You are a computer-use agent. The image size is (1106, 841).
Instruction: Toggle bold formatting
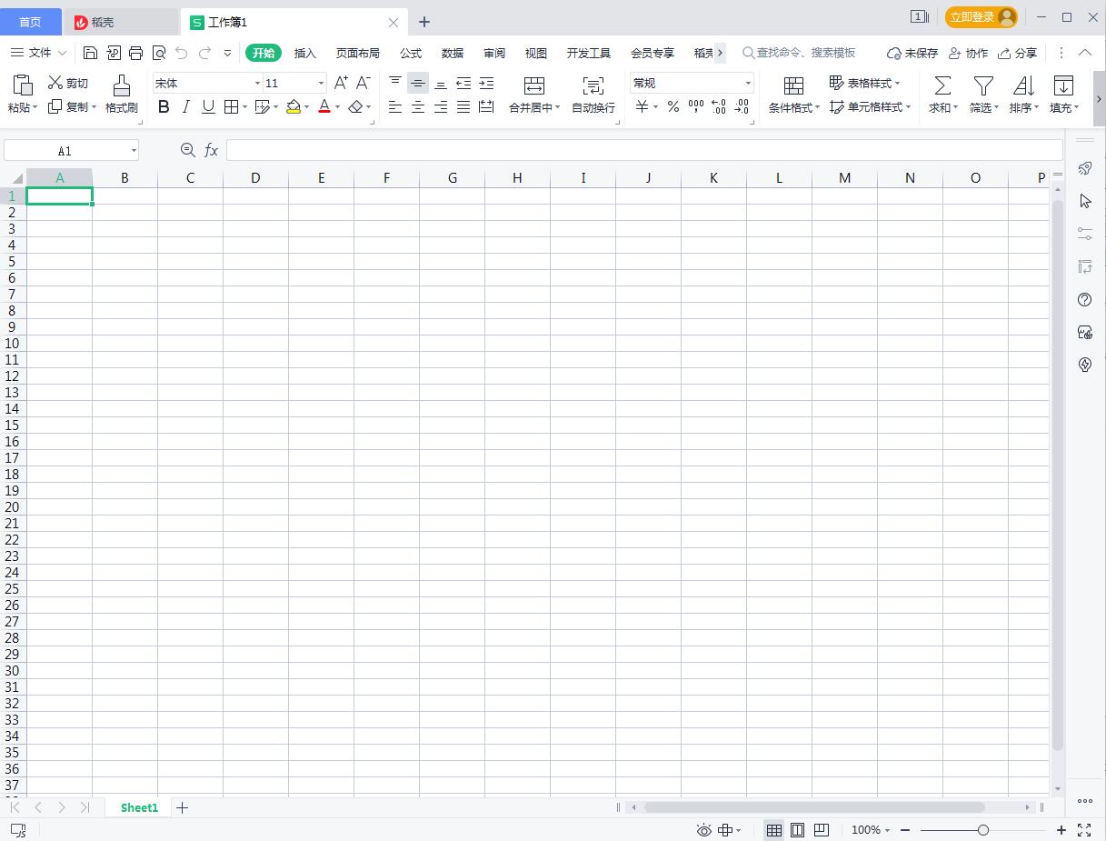[164, 106]
